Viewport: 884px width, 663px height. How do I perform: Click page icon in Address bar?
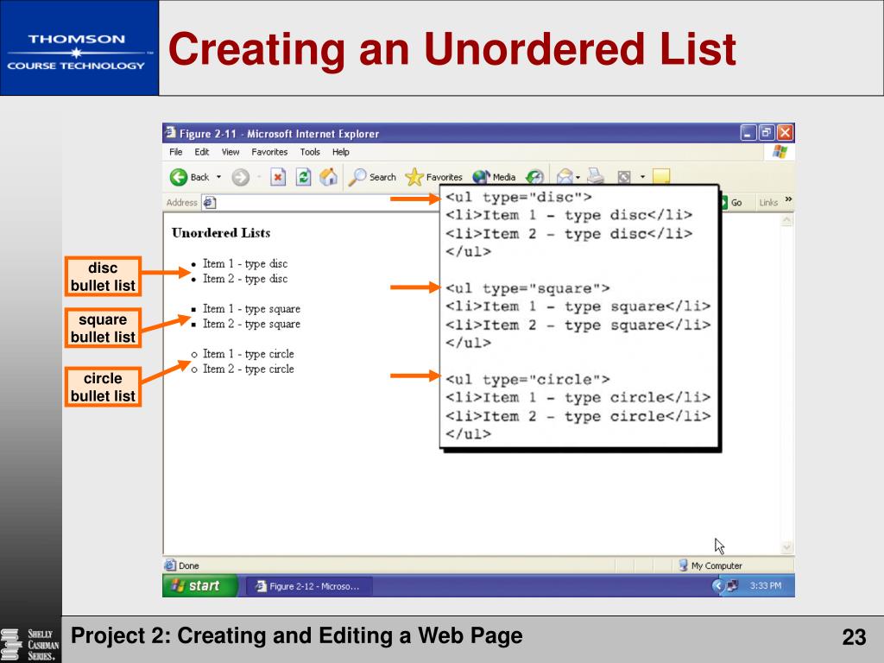(x=209, y=202)
